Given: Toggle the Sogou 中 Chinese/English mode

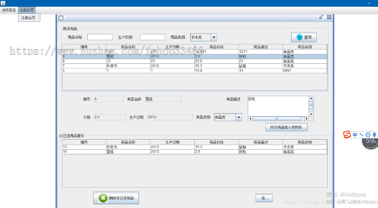Looking at the screenshot, I should pos(355,135).
